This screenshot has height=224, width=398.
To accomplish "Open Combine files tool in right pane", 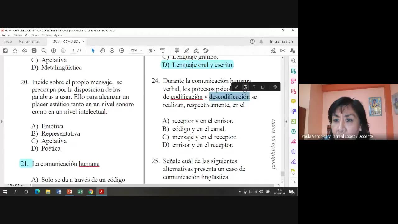I will 294,111.
